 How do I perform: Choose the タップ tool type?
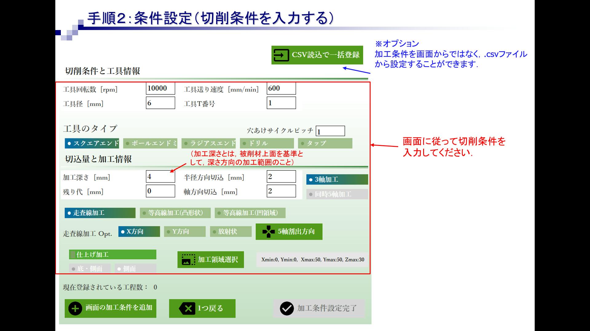tap(325, 143)
